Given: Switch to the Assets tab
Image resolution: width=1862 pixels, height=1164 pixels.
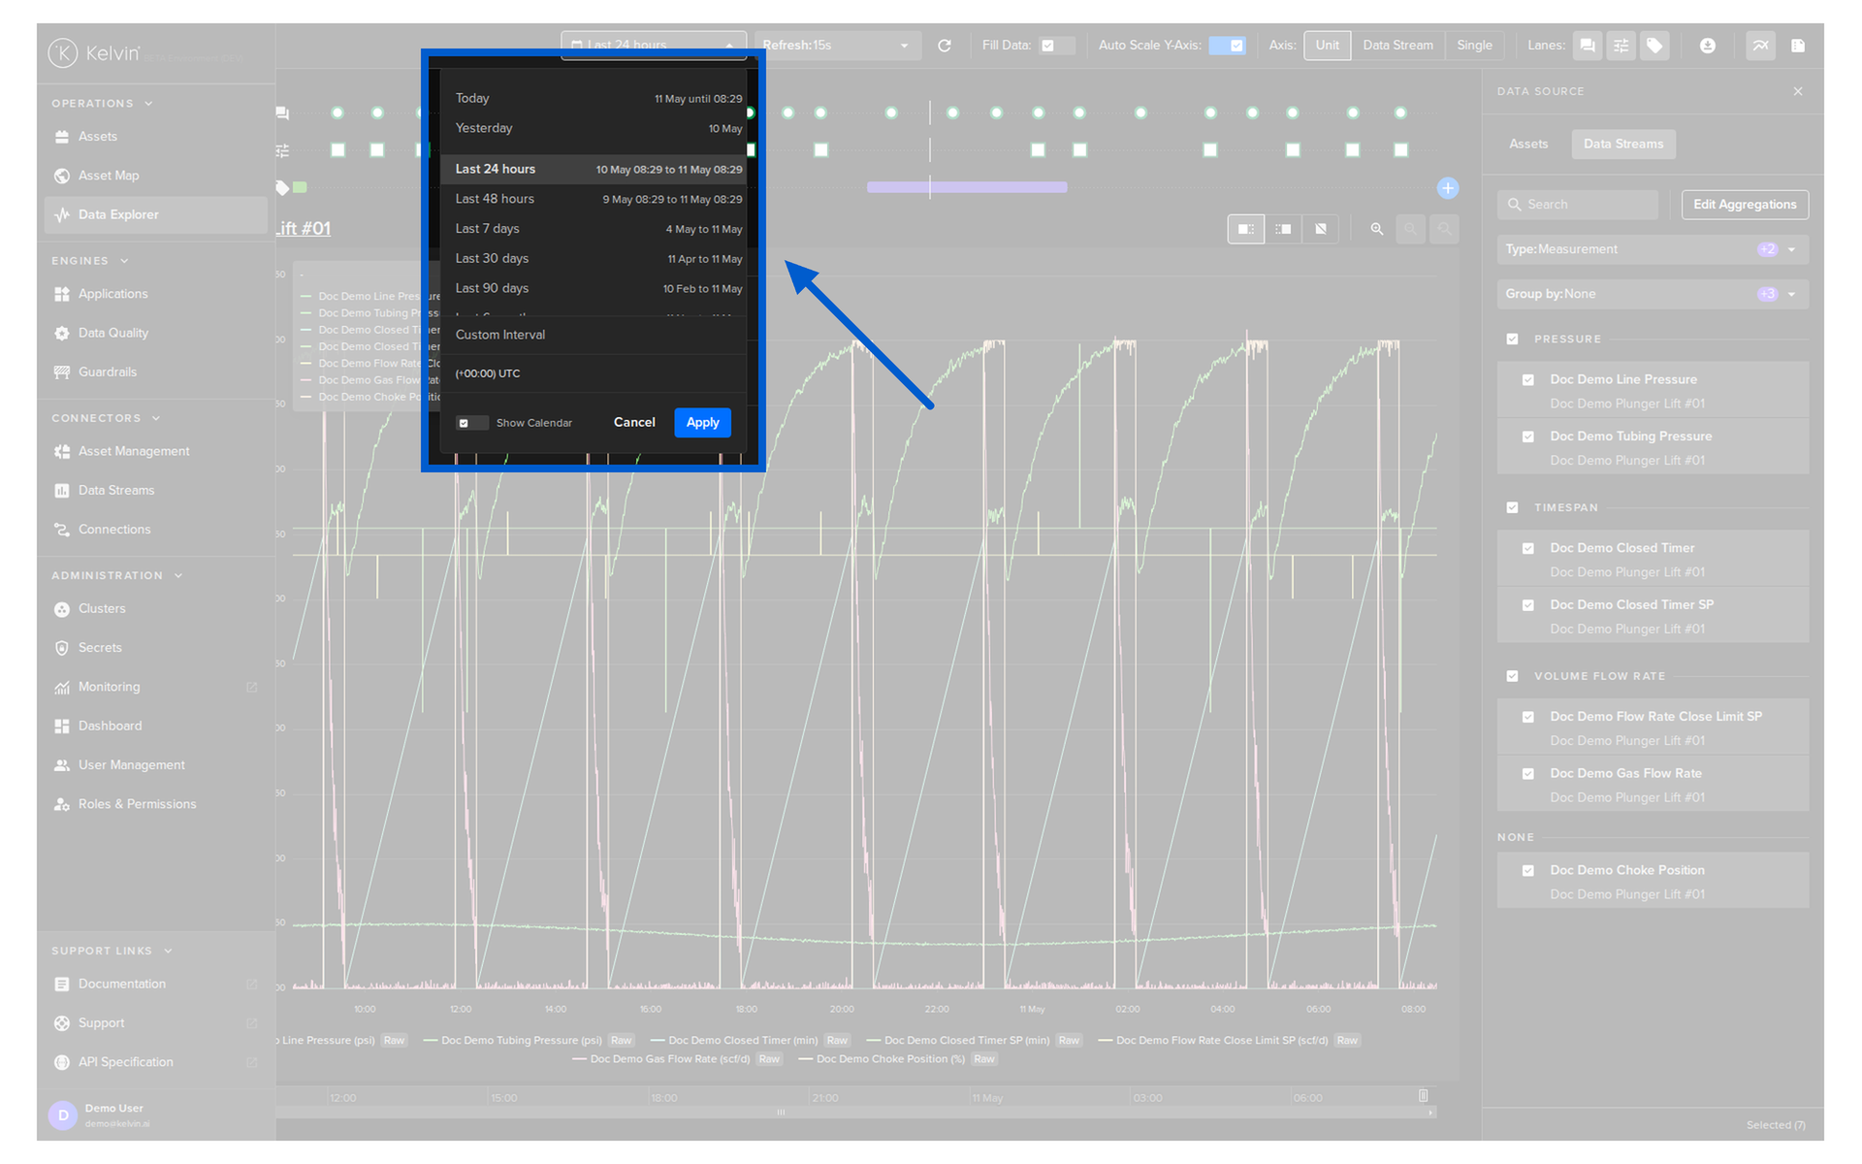Looking at the screenshot, I should [x=1528, y=145].
